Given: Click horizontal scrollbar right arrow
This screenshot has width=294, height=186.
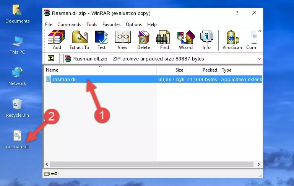Looking at the screenshot, I should 259,165.
